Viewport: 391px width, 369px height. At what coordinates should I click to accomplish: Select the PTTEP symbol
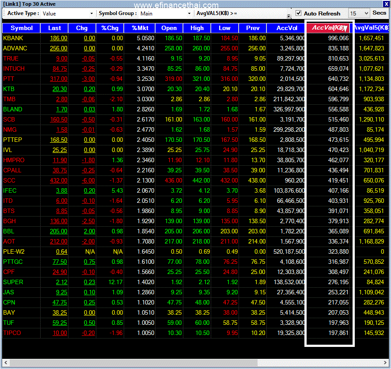click(x=12, y=140)
